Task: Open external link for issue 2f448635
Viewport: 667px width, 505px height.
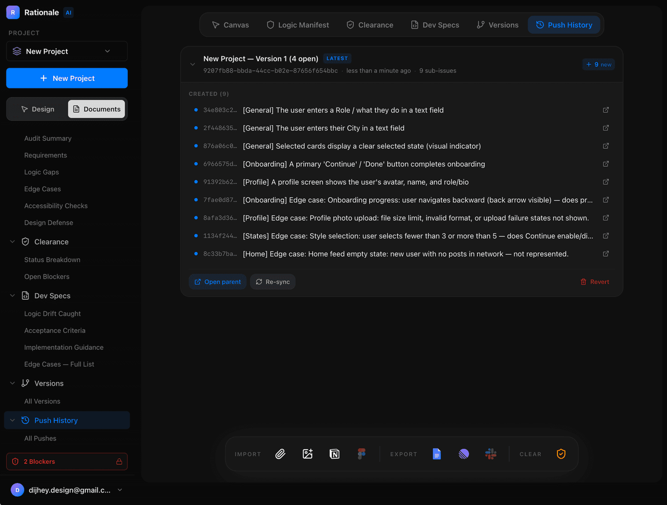Action: 606,128
